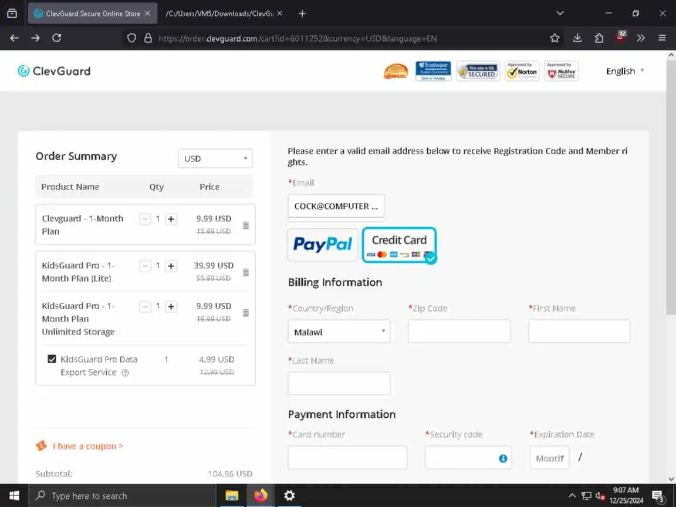This screenshot has height=507, width=676.
Task: Open Data Export Service help question mark
Action: (x=125, y=373)
